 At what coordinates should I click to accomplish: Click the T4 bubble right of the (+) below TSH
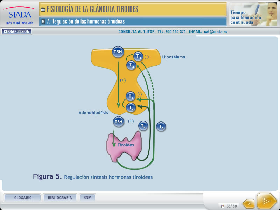(143, 126)
